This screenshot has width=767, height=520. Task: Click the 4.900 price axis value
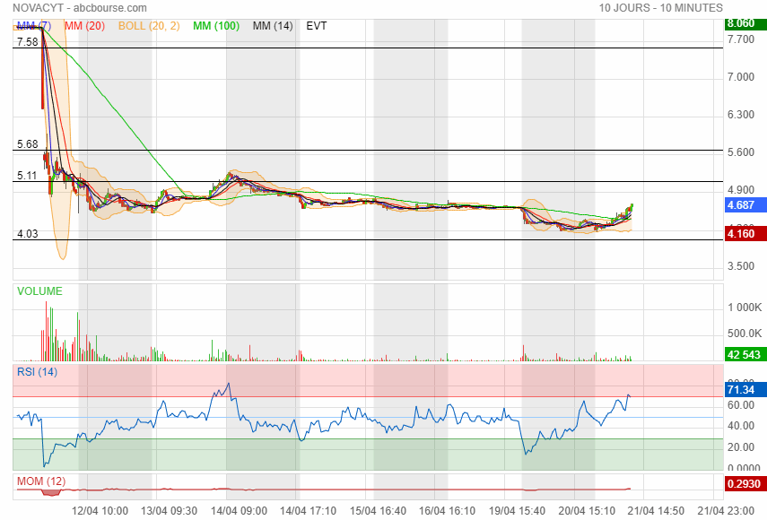tap(741, 190)
